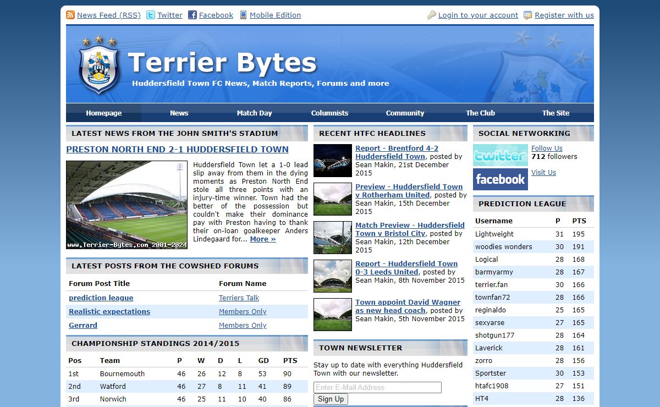Click htafc1908 username row
660x407 pixels.
tap(533, 386)
